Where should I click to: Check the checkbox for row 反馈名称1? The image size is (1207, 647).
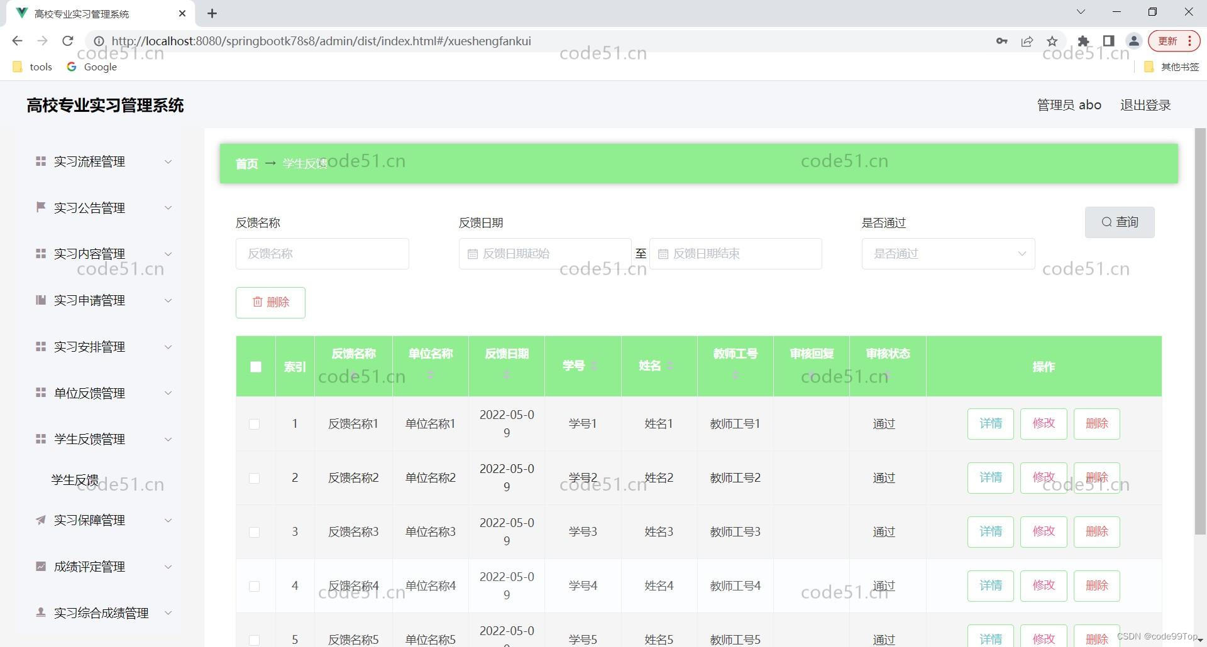coord(254,424)
